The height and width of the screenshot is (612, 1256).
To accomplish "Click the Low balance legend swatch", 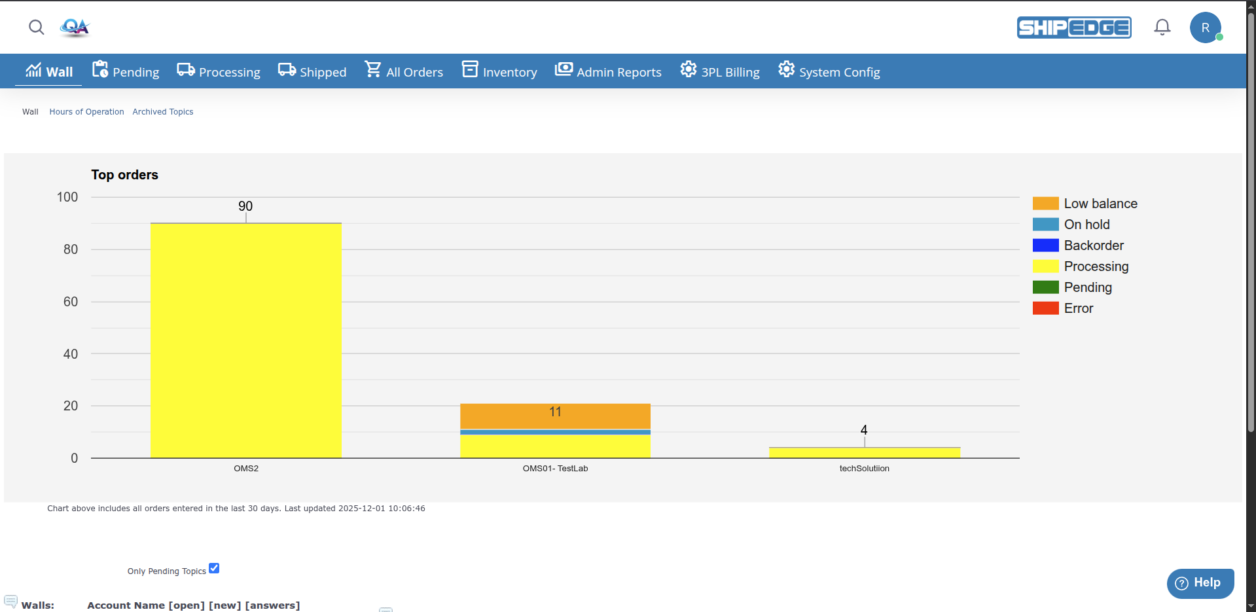I will pos(1045,204).
